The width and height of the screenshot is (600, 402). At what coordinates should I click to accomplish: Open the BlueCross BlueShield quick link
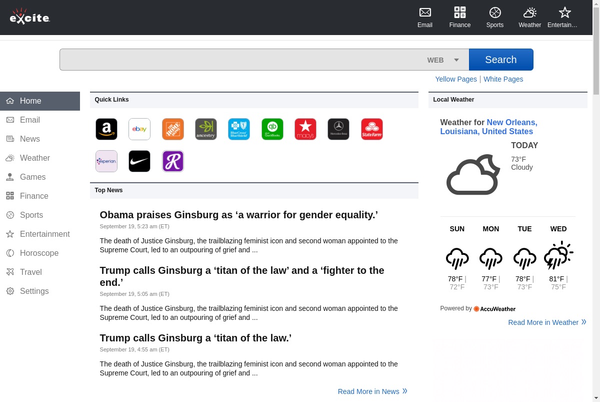239,129
